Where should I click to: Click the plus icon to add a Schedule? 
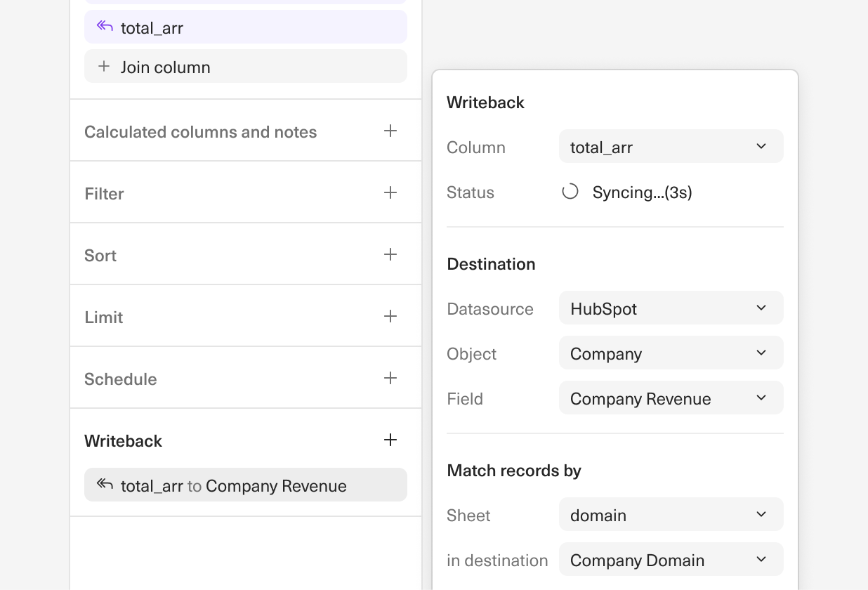390,377
